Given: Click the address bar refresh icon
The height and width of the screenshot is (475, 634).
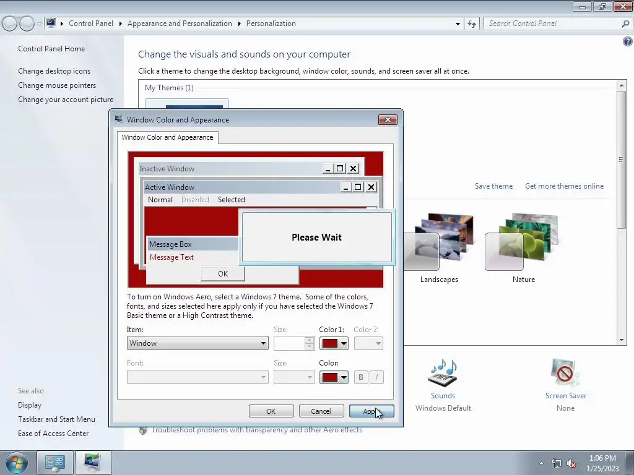Looking at the screenshot, I should click(x=472, y=24).
